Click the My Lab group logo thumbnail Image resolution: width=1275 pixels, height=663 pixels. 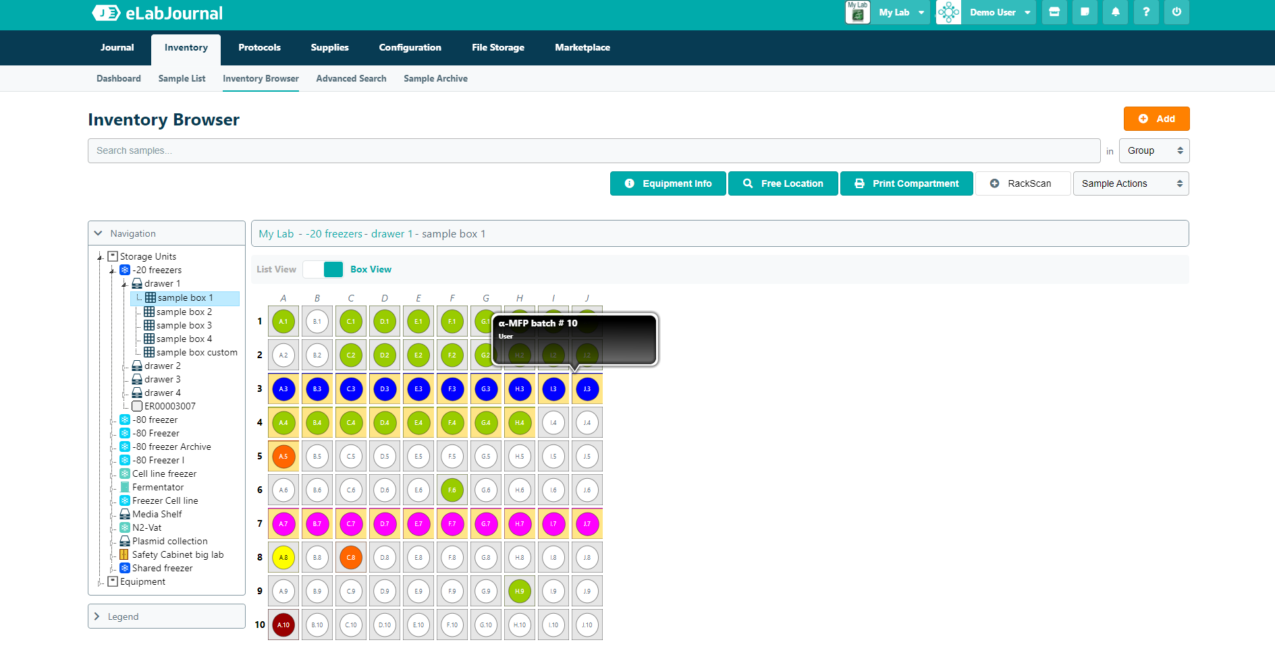pos(858,12)
